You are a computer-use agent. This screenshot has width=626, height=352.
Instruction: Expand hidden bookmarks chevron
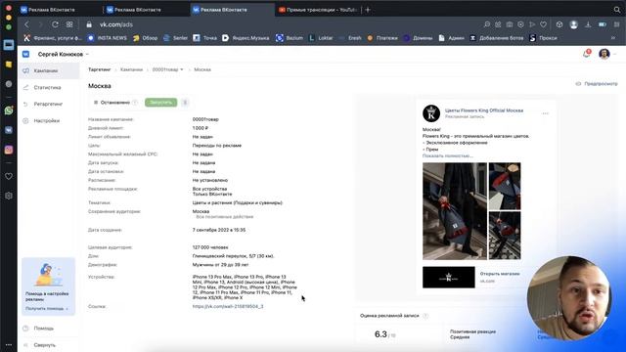(x=613, y=38)
